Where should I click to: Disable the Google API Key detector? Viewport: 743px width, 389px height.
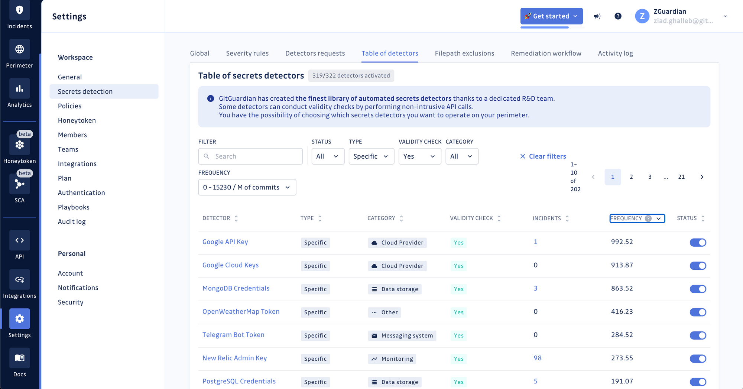coord(698,243)
